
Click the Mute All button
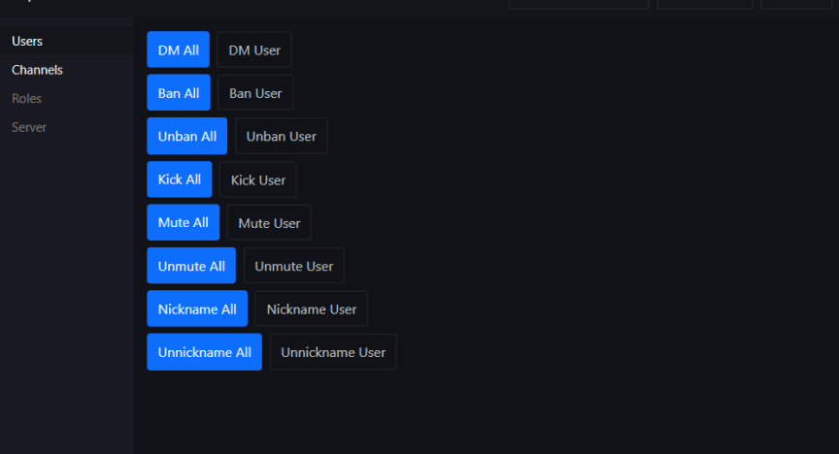(184, 222)
